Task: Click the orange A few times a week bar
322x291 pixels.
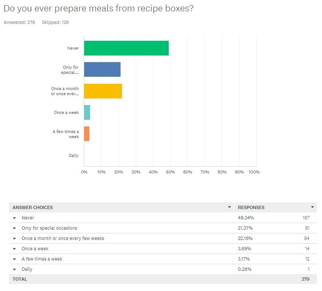Action: (87, 134)
